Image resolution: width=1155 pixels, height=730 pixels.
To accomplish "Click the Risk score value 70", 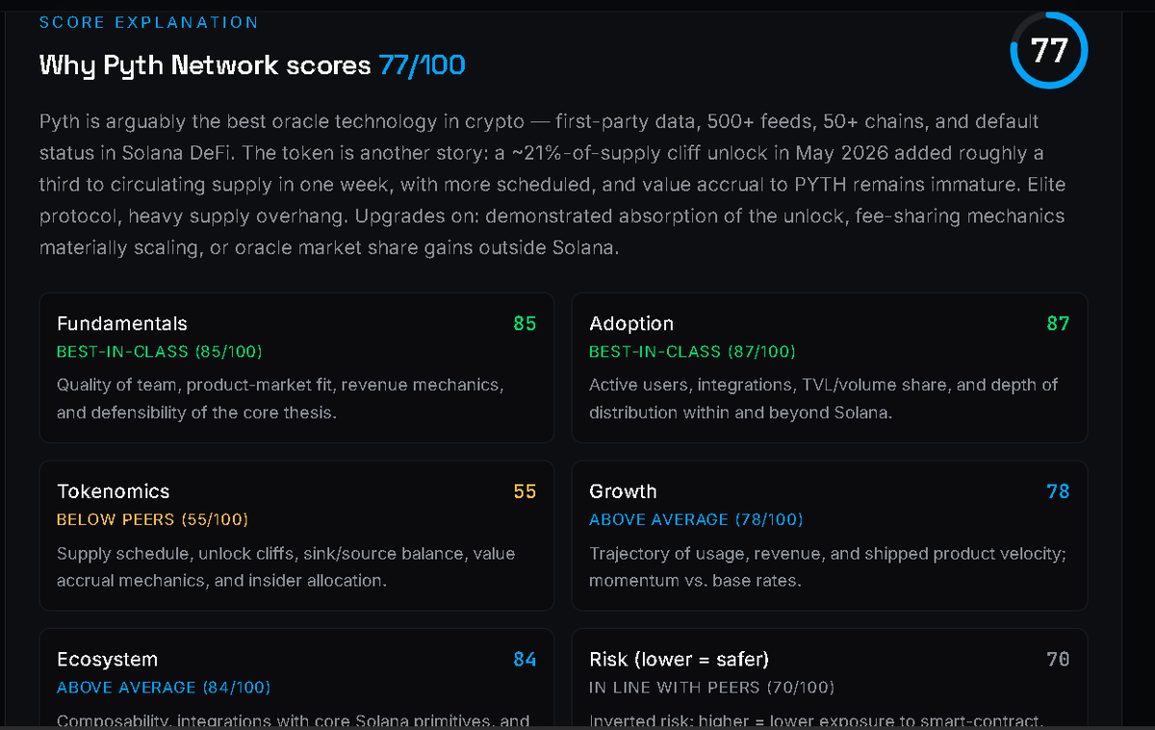I will [1058, 660].
